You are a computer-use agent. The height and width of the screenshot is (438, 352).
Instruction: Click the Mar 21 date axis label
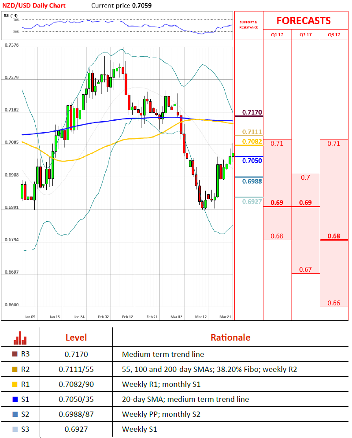pos(226,317)
